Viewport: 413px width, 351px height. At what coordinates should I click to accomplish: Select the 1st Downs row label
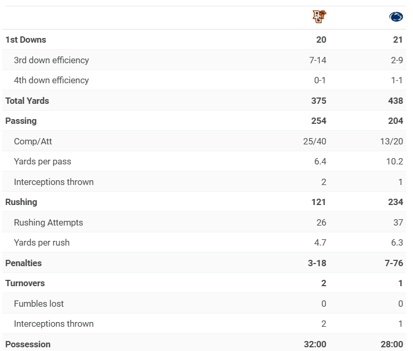[25, 40]
